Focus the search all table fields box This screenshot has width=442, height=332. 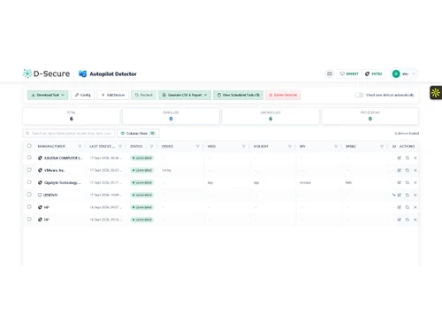click(69, 134)
